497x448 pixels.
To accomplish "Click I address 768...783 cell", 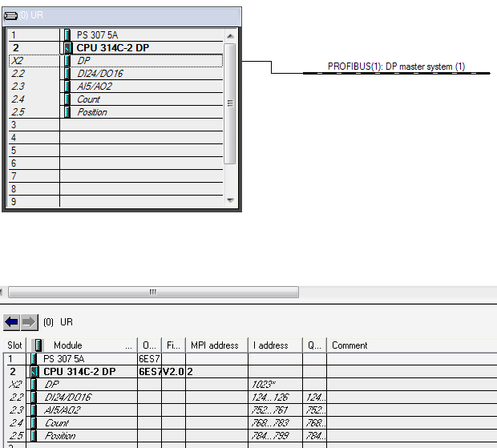I will (275, 423).
